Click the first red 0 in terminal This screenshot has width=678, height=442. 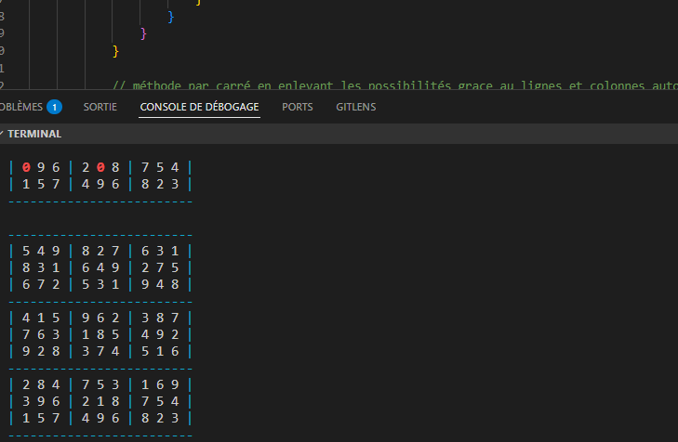(26, 167)
